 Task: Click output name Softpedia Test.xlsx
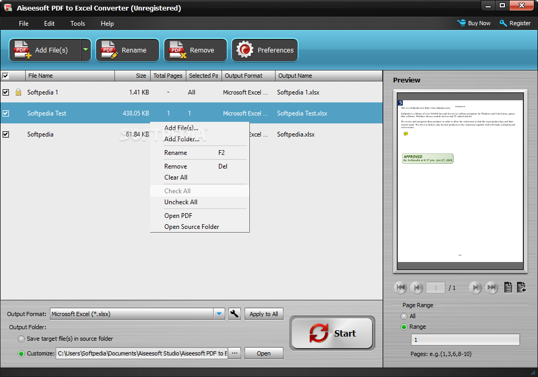click(302, 113)
